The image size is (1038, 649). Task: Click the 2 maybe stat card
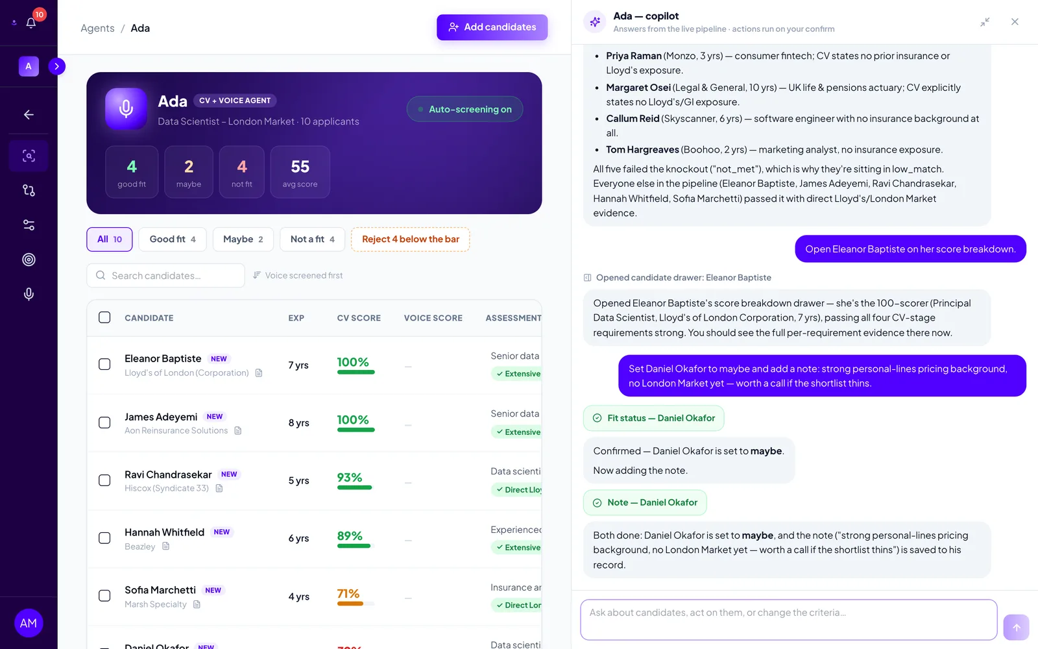click(x=189, y=172)
